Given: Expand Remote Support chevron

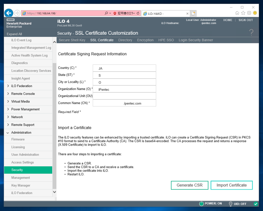Looking at the screenshot, I should coord(8,125).
